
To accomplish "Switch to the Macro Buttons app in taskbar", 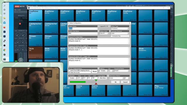I will [5, 59].
